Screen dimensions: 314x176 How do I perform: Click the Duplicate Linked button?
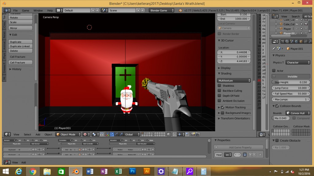click(x=20, y=46)
